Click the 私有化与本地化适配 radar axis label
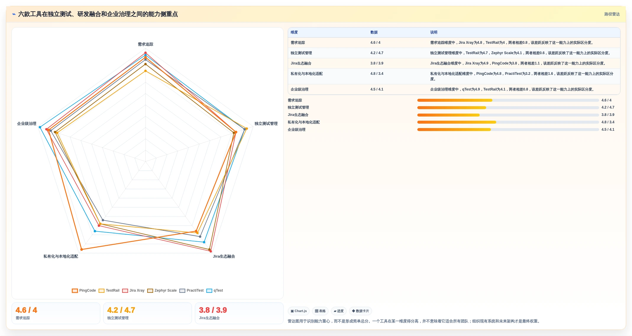 (x=61, y=256)
